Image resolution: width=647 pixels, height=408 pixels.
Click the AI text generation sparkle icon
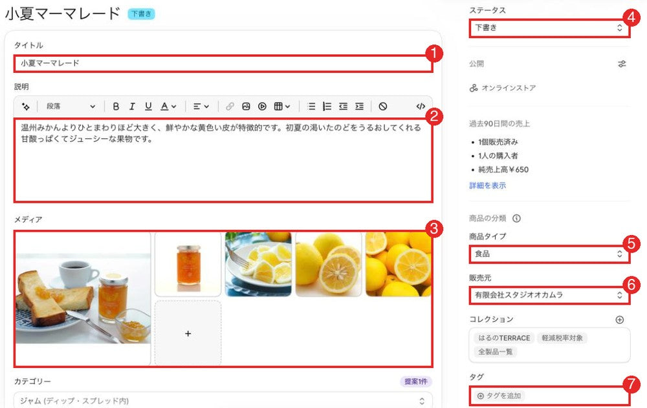(x=26, y=107)
